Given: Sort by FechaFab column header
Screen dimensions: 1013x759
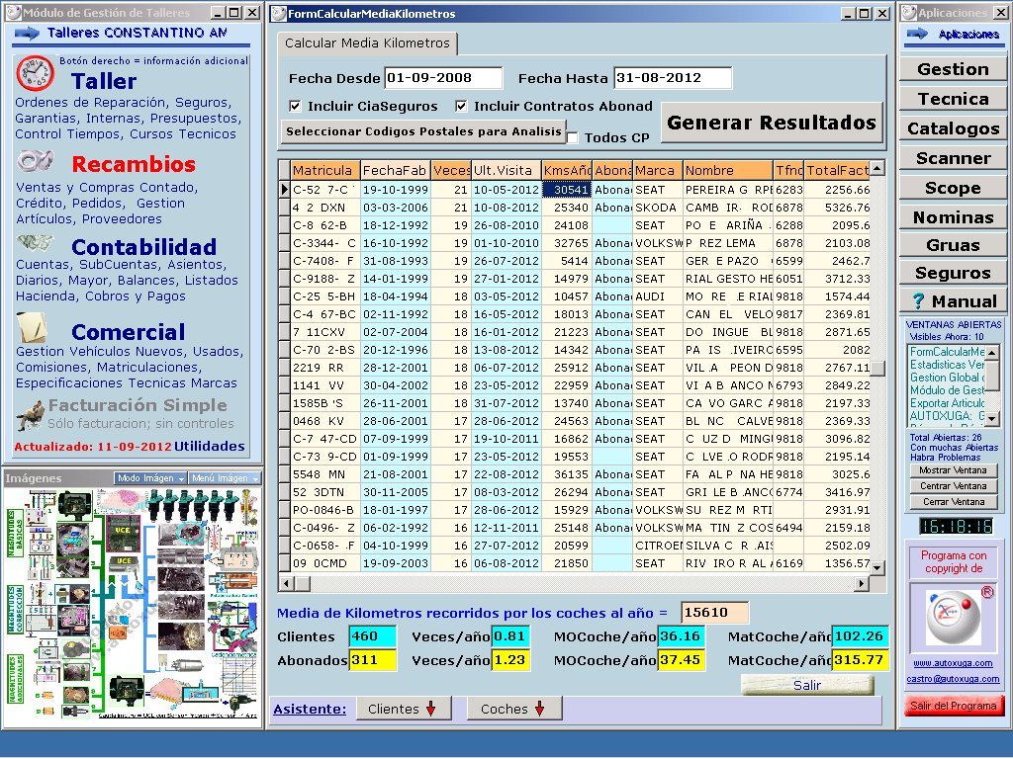Looking at the screenshot, I should point(396,170).
